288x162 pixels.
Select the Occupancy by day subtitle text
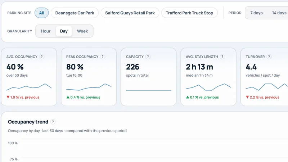(x=67, y=131)
